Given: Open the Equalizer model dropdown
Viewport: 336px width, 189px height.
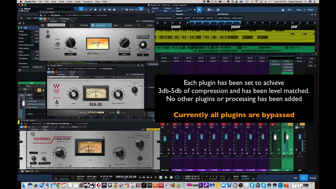Looking at the screenshot, I should 138,25.
